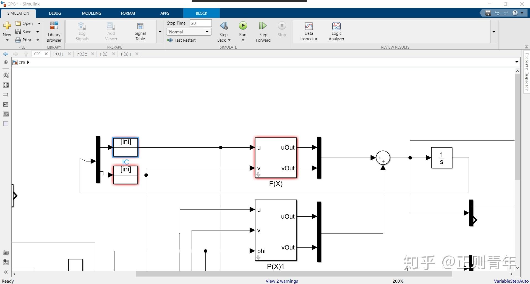Click the Stop Time input field

click(x=200, y=23)
